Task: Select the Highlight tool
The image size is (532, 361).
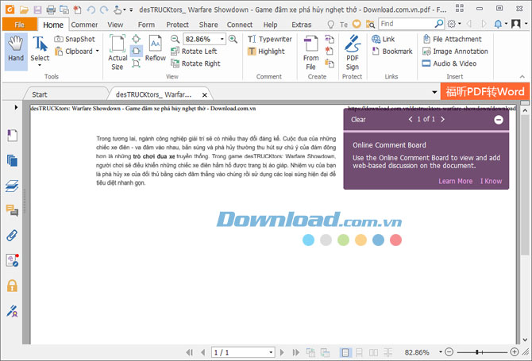Action: (266, 52)
